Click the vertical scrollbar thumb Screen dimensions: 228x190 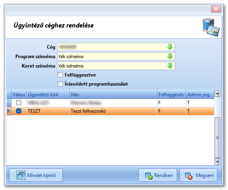pyautogui.click(x=217, y=138)
